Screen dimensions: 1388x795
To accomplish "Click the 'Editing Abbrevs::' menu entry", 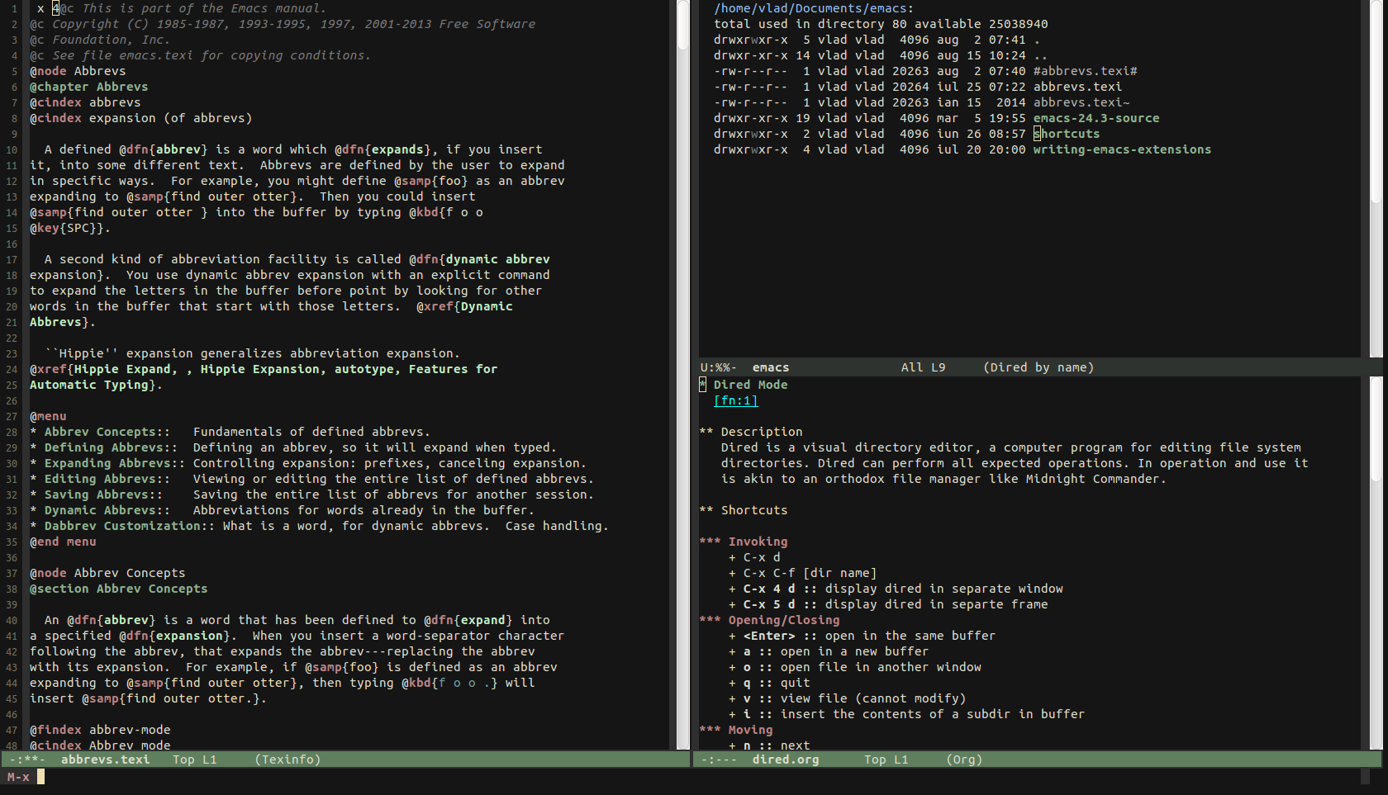I will click(107, 479).
